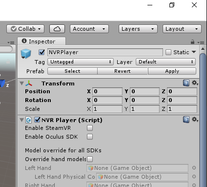
Task: Click the Rotation label
Action: click(38, 100)
